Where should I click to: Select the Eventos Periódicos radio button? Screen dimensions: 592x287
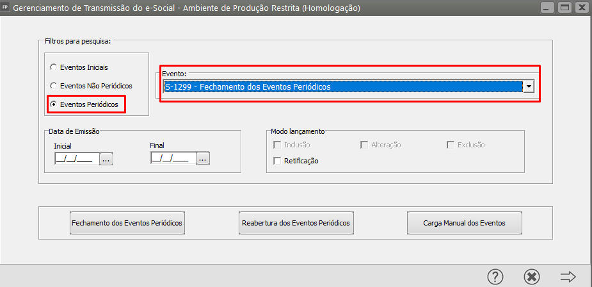click(x=53, y=104)
